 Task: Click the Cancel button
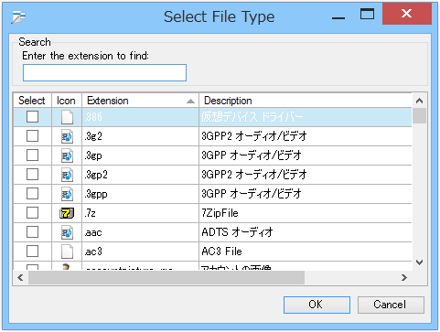click(x=391, y=305)
